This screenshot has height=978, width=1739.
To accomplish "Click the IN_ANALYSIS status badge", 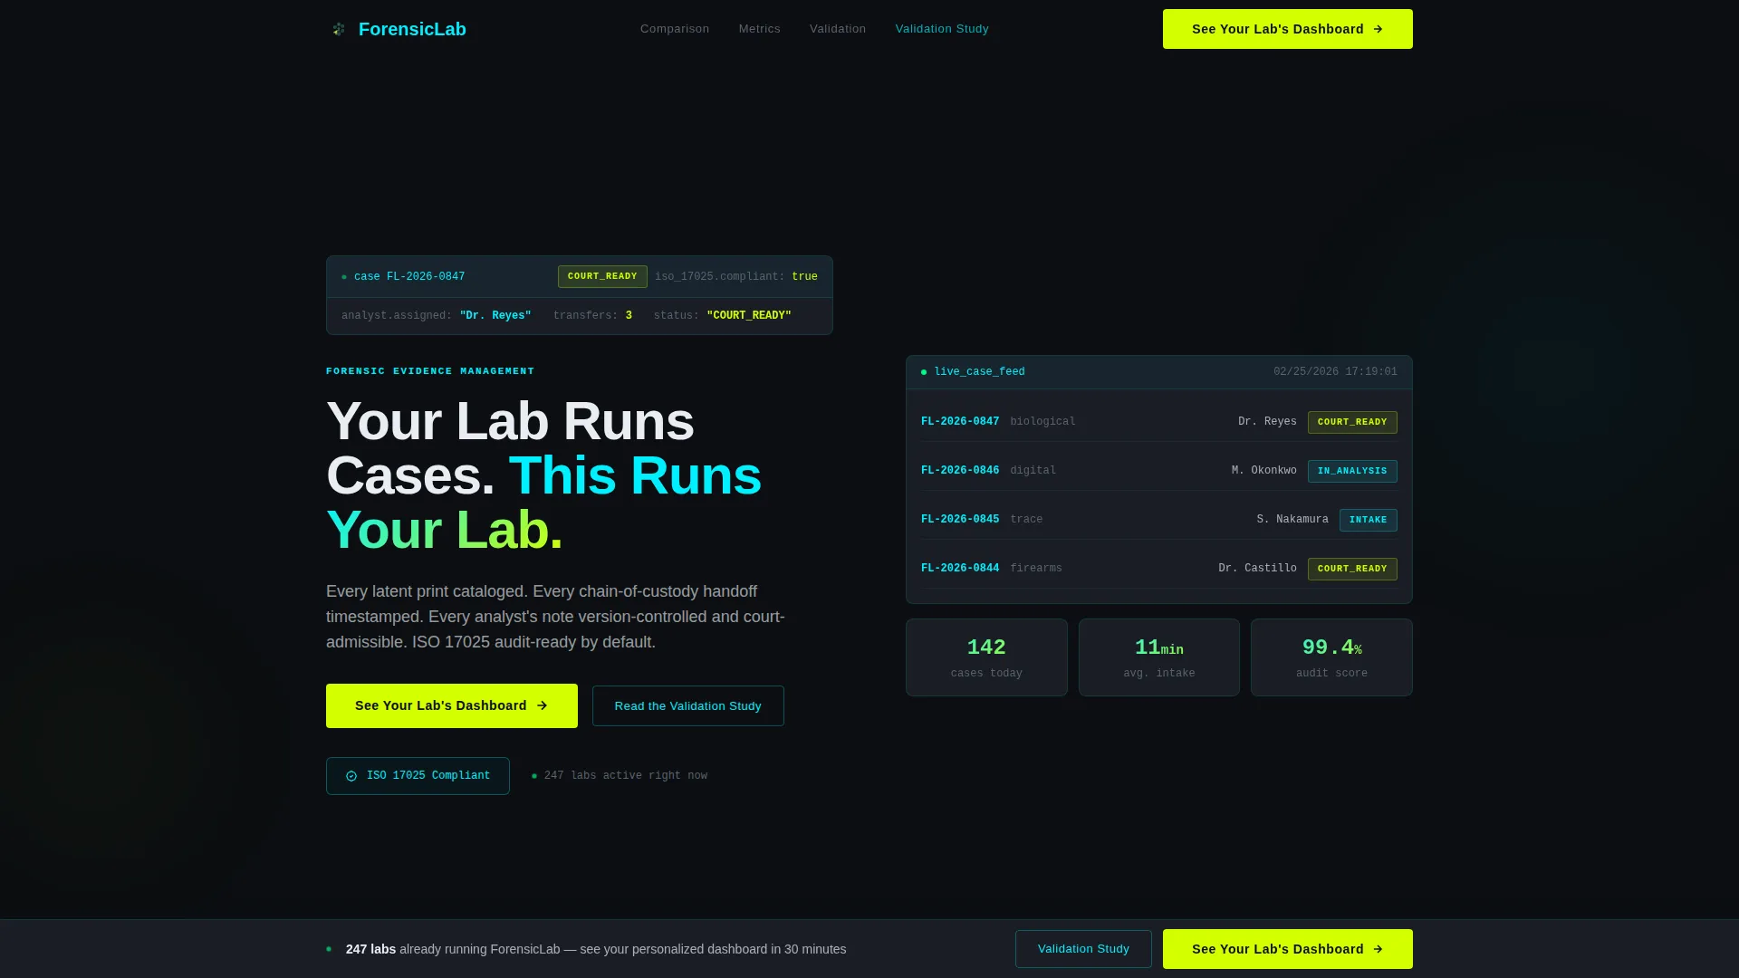I will click(x=1352, y=471).
